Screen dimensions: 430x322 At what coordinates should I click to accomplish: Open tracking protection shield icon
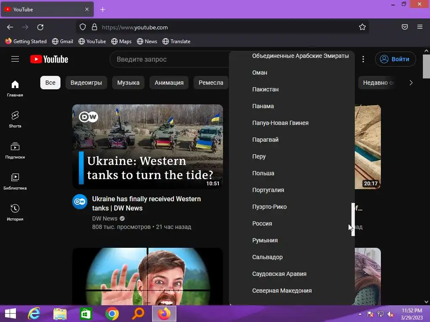point(83,27)
